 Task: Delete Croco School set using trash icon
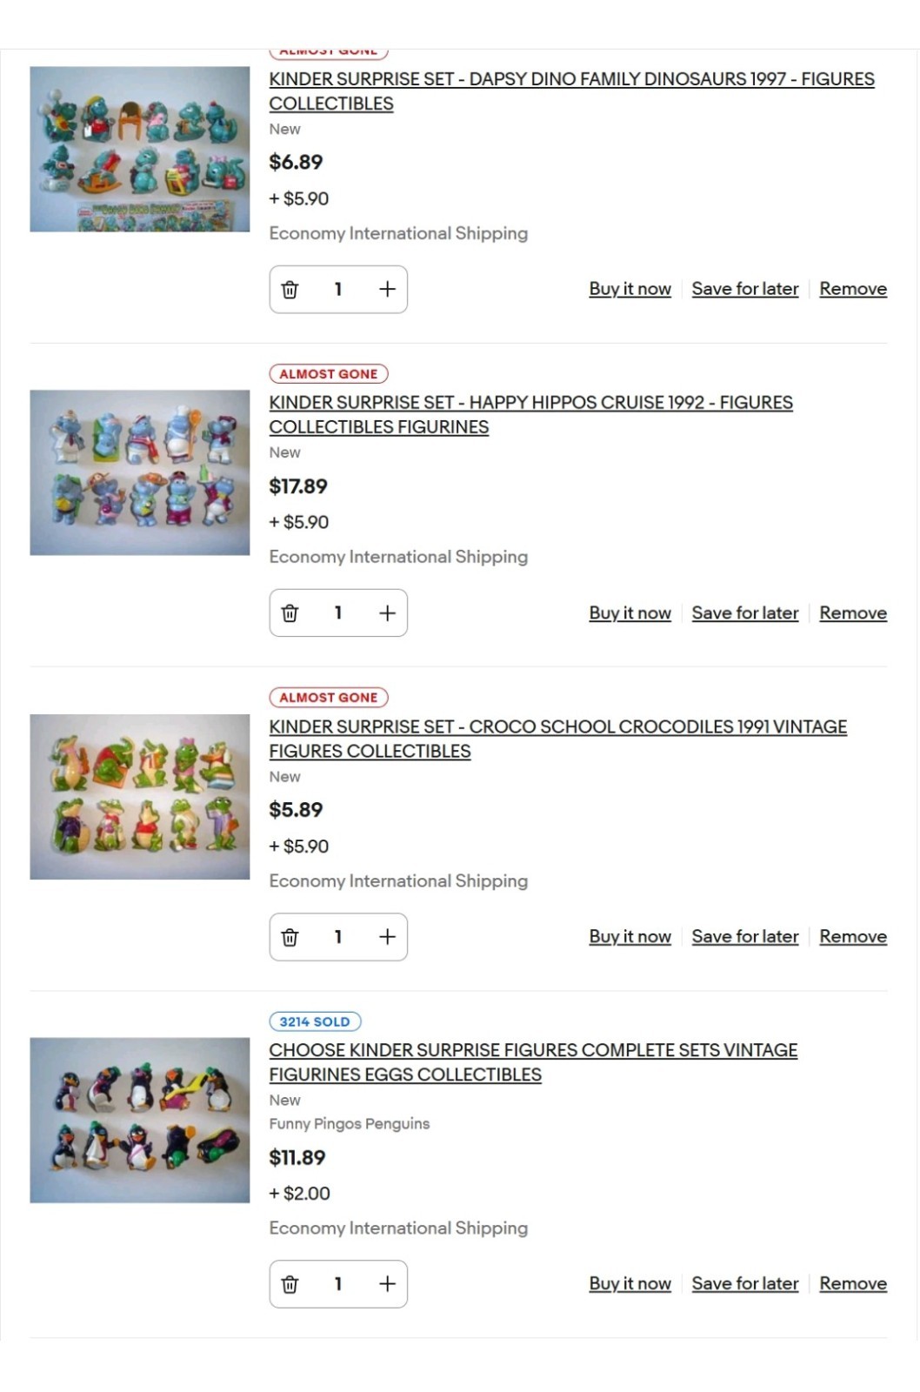[290, 937]
